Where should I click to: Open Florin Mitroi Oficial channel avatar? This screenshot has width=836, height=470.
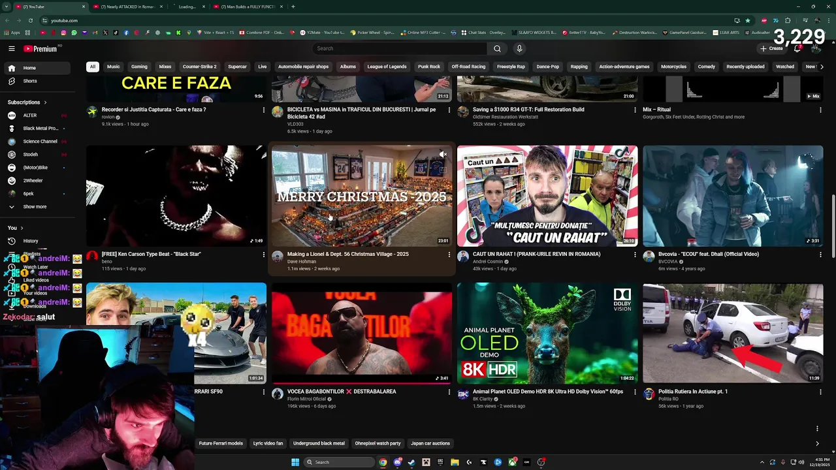pos(278,394)
